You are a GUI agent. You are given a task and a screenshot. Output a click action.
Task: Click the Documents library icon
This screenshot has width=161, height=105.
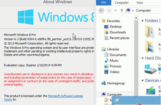(x=106, y=55)
